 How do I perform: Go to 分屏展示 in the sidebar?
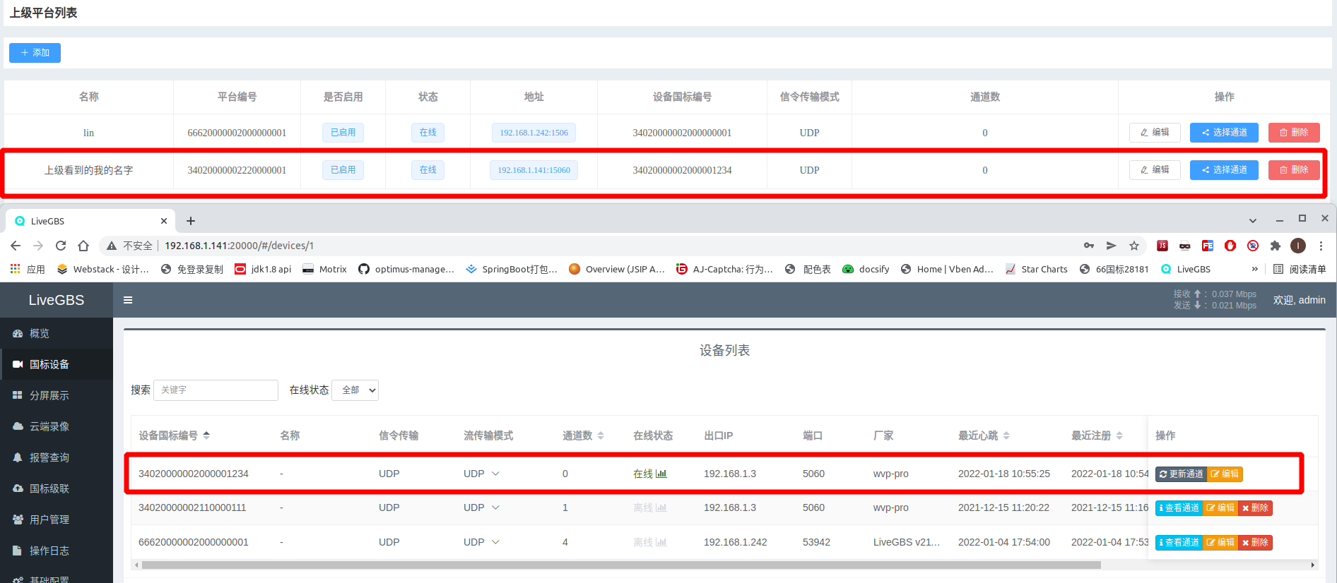(x=49, y=395)
